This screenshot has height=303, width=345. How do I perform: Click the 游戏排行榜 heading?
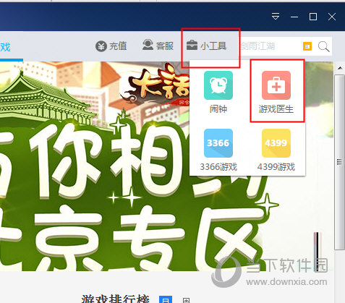coord(116,299)
